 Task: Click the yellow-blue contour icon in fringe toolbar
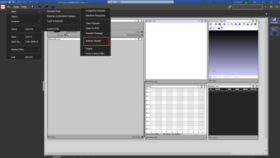252,24
